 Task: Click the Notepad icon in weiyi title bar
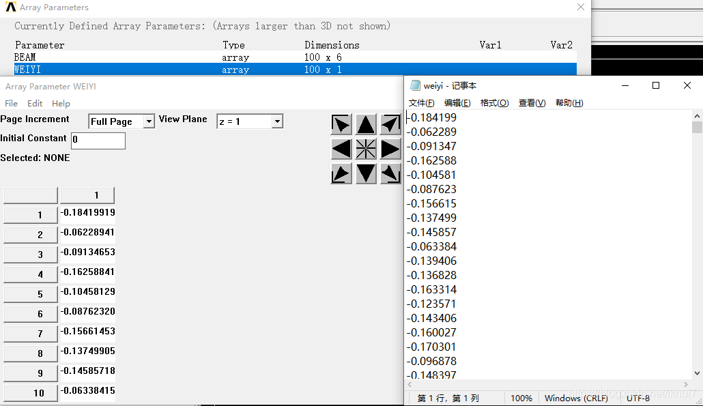tap(415, 85)
